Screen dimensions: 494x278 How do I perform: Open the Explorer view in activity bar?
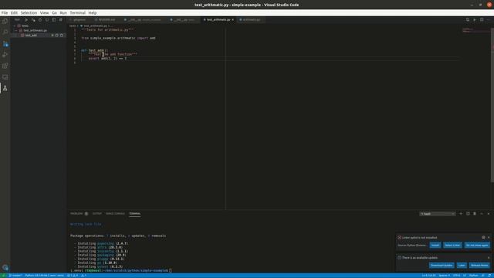click(5, 21)
